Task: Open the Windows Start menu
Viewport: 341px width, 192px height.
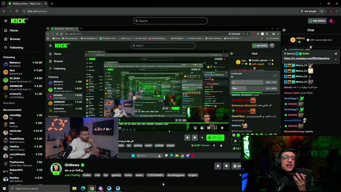Action: tap(4, 189)
